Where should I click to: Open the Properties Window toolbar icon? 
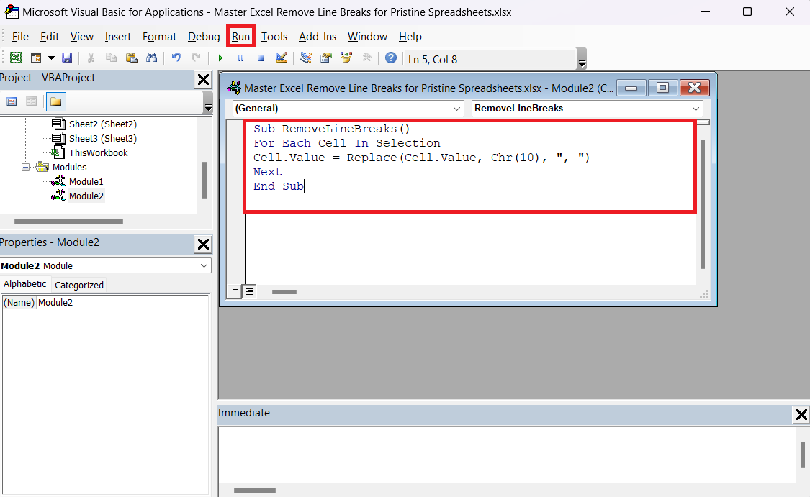pos(326,58)
